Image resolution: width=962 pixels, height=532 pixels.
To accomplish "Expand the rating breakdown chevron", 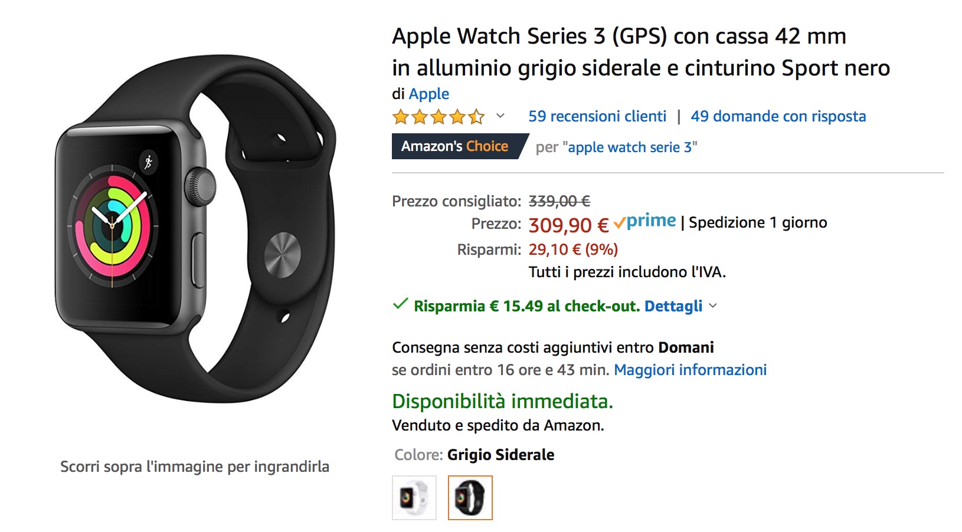I will (x=500, y=116).
